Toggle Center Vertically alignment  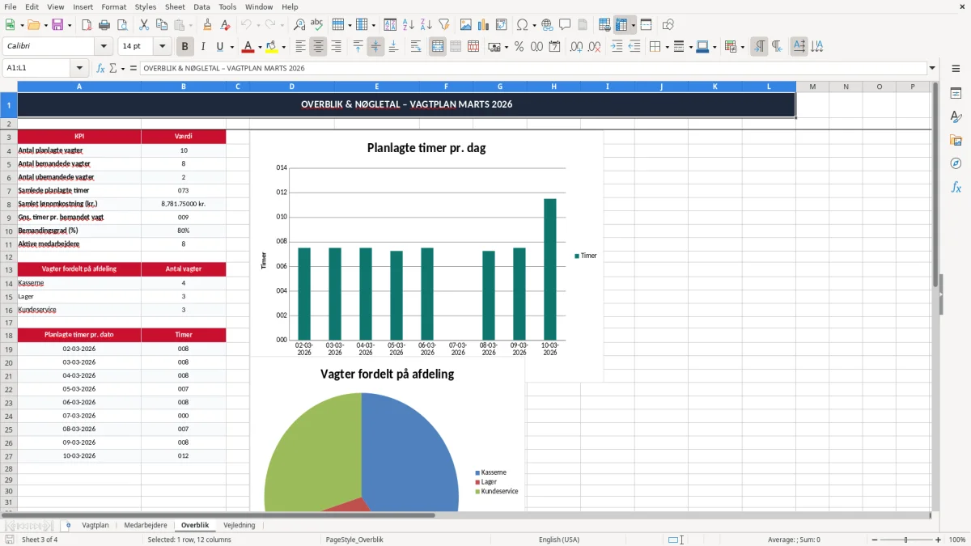click(375, 47)
